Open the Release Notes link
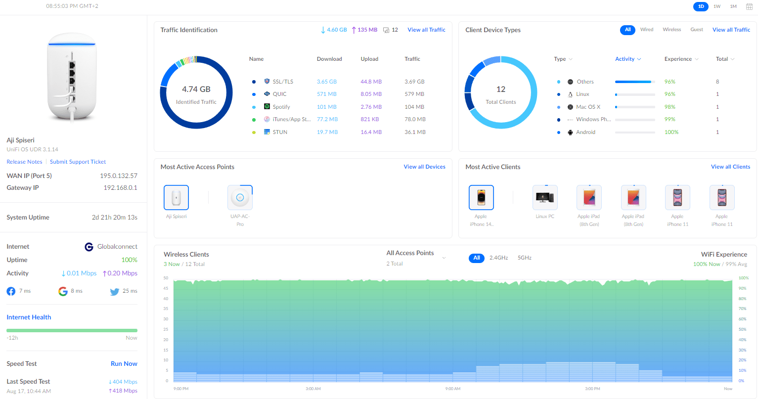 click(24, 162)
